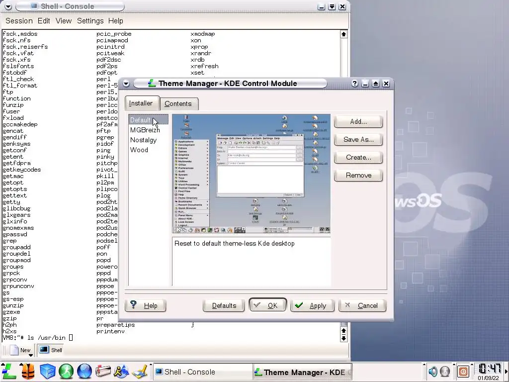Open the mailbox email icon in panel

103,371
